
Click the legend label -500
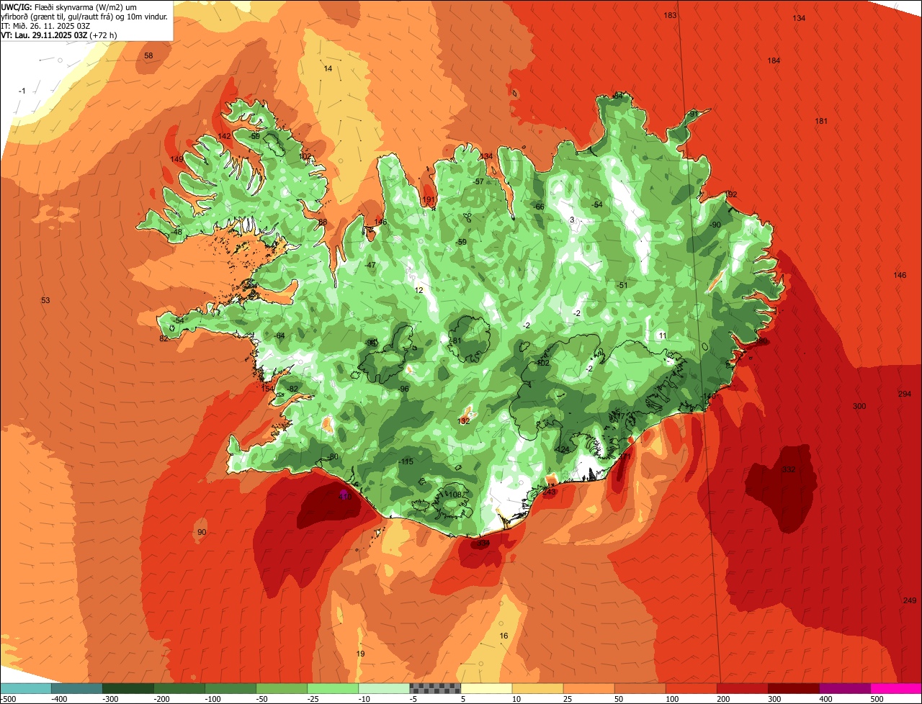pyautogui.click(x=9, y=698)
